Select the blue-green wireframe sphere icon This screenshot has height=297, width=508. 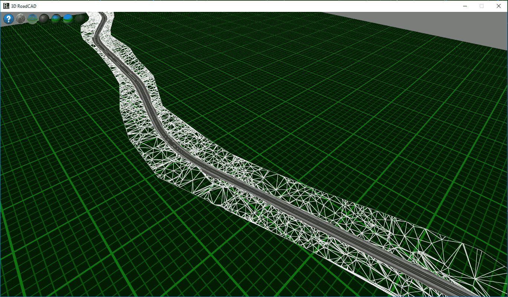(32, 19)
